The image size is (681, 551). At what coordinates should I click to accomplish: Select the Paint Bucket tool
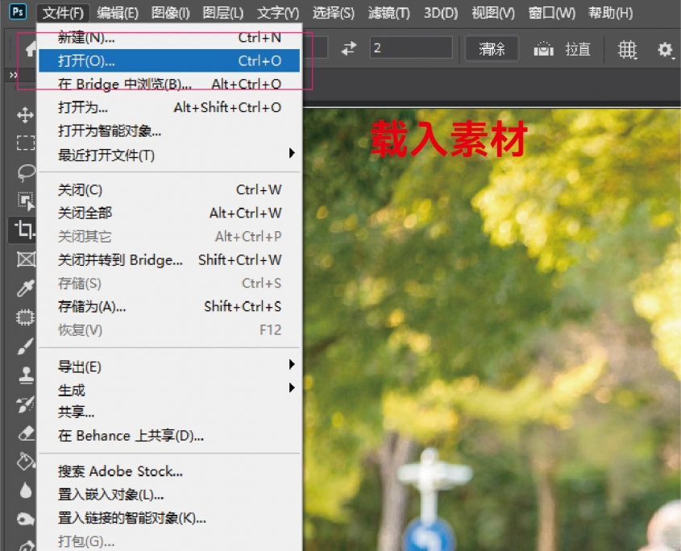tap(26, 462)
